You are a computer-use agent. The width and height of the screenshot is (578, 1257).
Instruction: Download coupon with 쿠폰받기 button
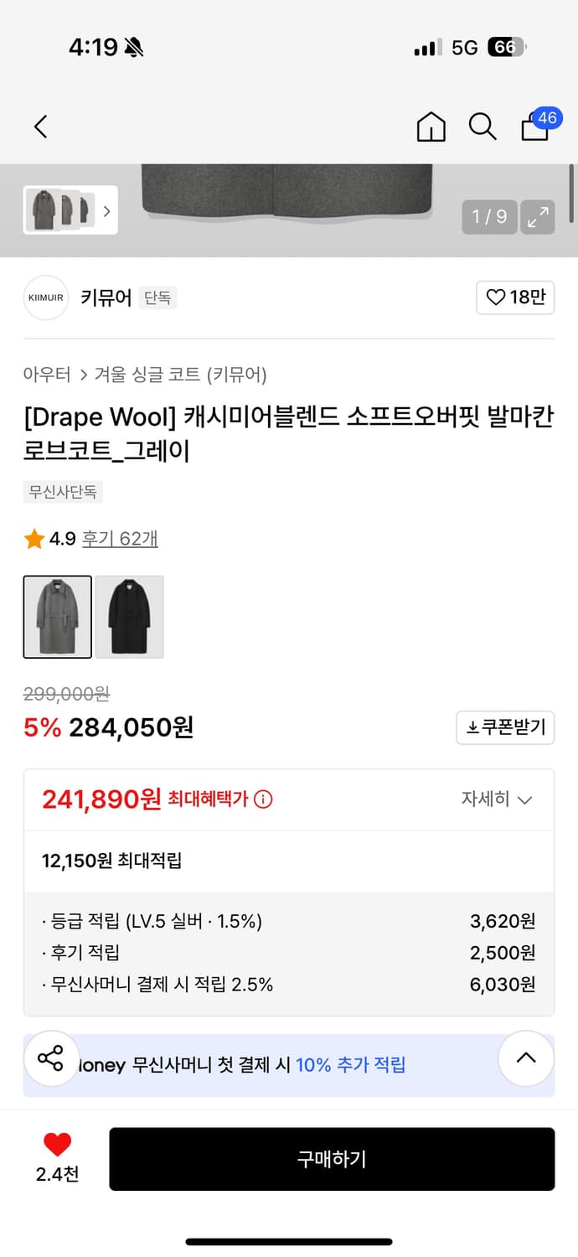(505, 727)
